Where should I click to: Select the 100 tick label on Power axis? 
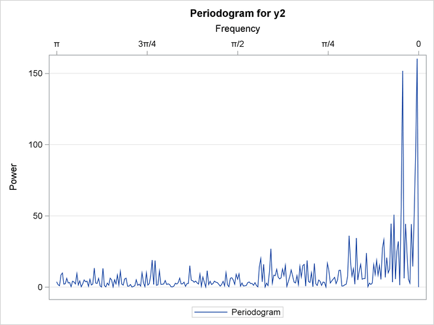pyautogui.click(x=35, y=144)
